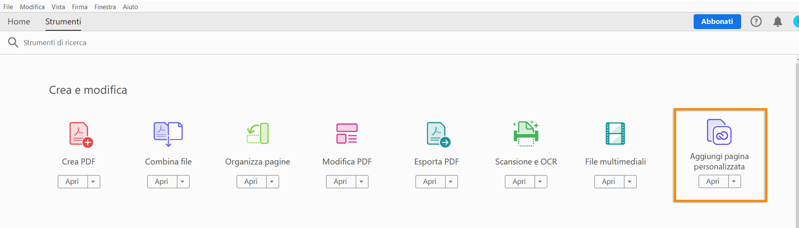Launch the Scansione e OCR icon
Viewport: 799px width, 228px height.
[x=526, y=134]
